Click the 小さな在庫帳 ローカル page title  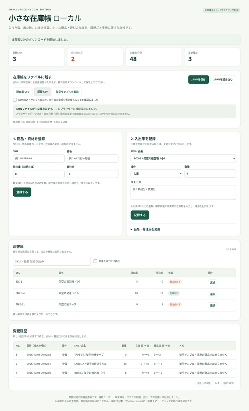coord(45,18)
